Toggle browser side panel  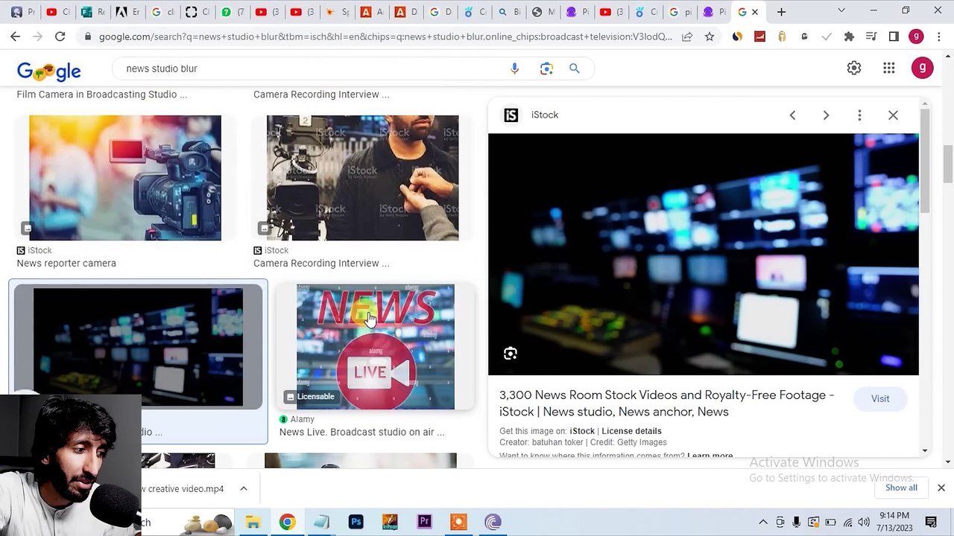click(894, 36)
